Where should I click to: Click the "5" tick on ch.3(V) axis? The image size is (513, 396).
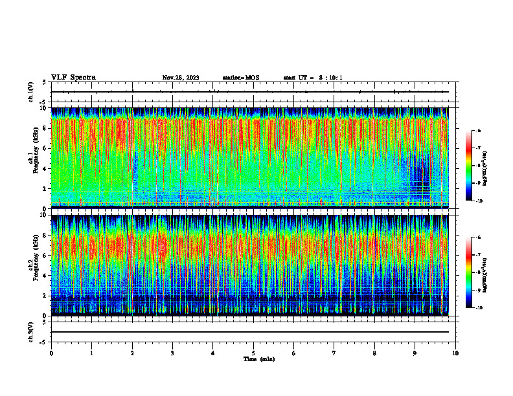(x=44, y=322)
